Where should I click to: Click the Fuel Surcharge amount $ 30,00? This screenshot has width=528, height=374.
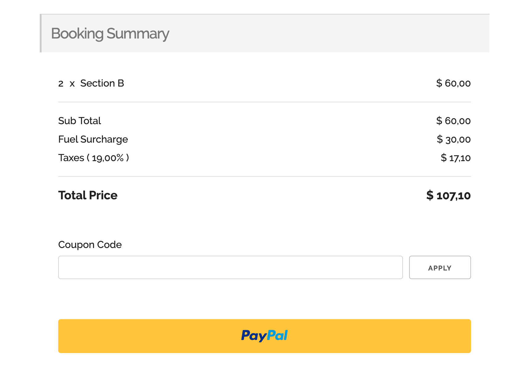[x=453, y=139]
